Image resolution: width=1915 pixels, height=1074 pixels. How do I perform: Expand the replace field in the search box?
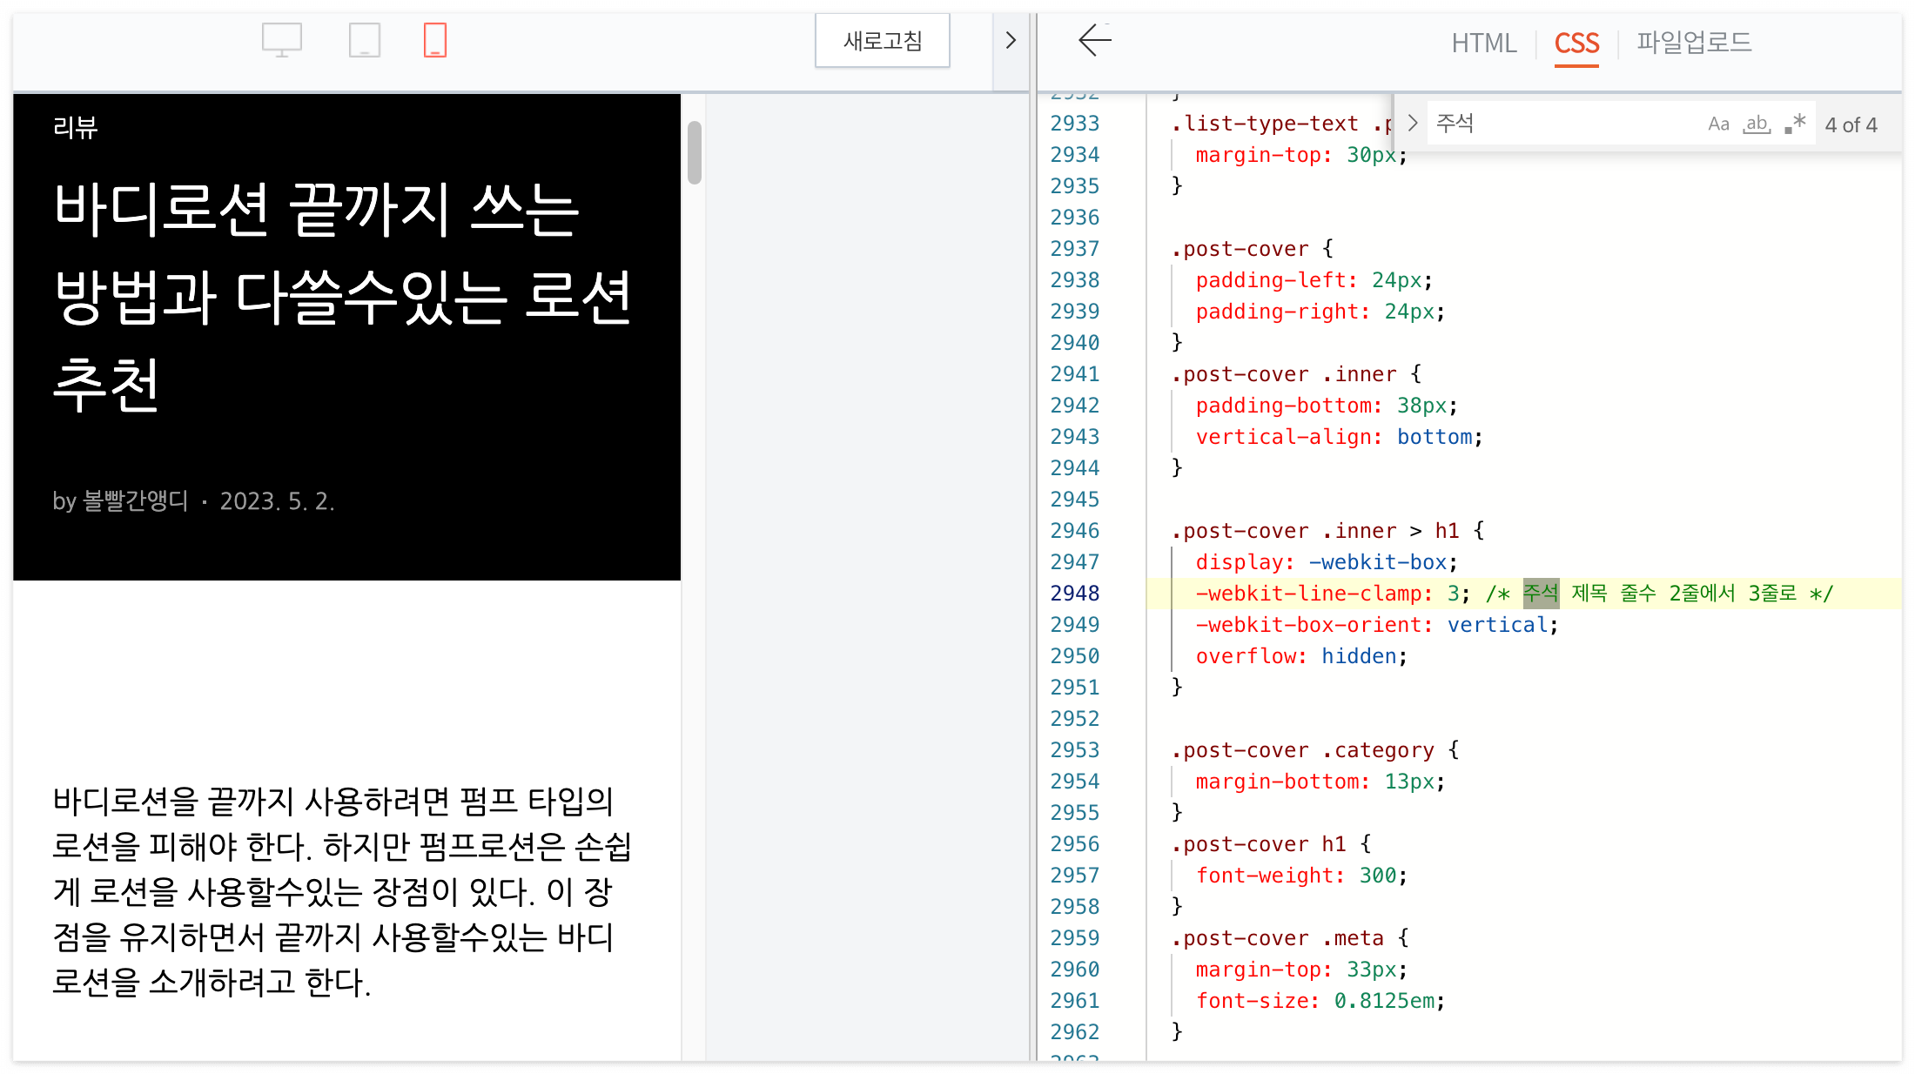coord(1413,124)
